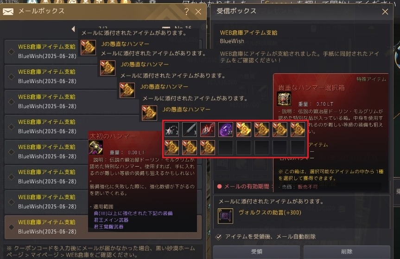Select the dark blade item with count 3
Viewport: 400px width, 259px height.
click(190, 129)
